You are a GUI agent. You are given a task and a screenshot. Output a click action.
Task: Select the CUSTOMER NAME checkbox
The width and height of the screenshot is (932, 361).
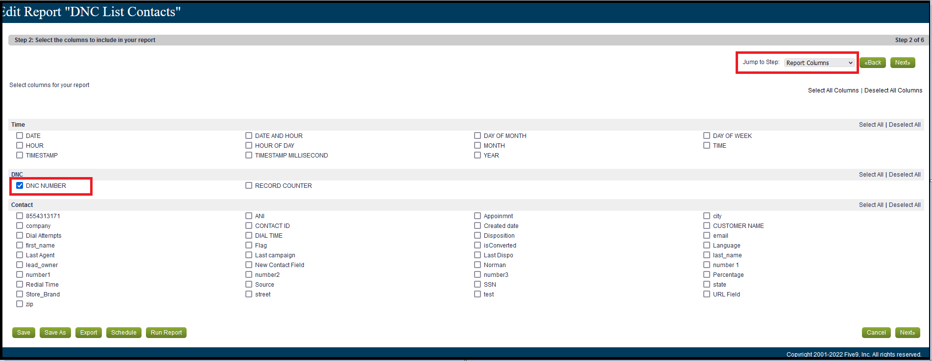tap(707, 226)
